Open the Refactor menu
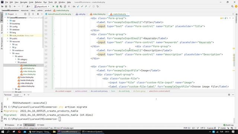Viewport: 238px width, 134px height. pos(38,2)
